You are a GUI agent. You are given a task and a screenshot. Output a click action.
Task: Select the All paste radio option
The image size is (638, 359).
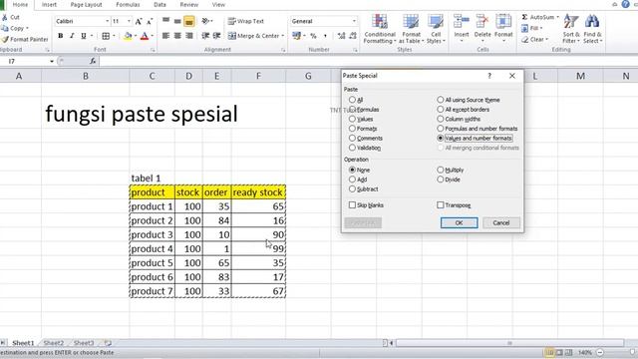pos(352,100)
